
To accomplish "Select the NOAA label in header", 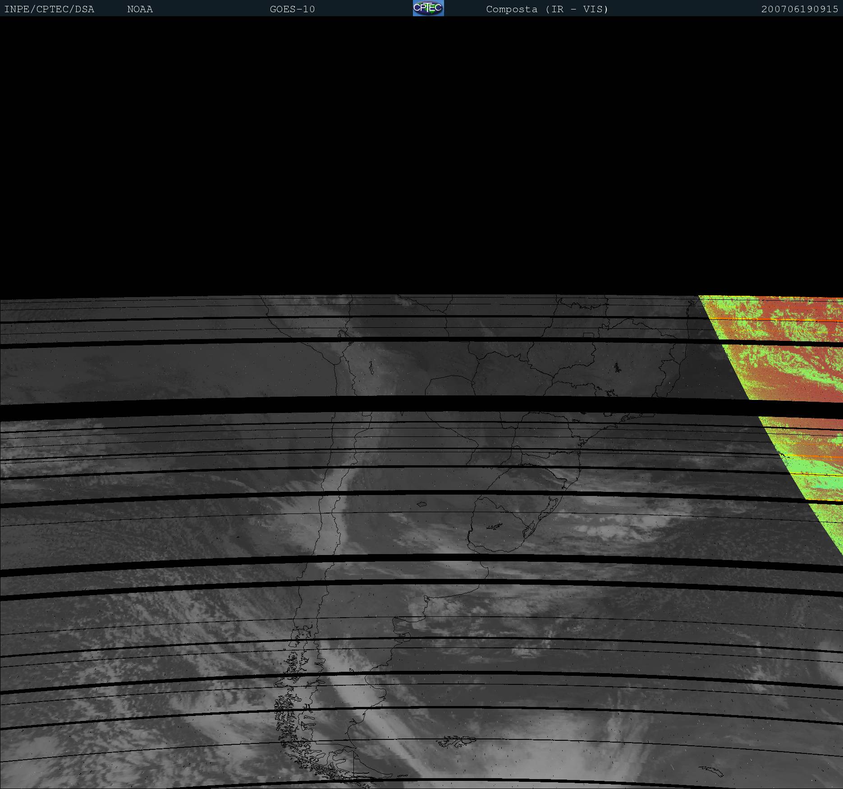I will (x=140, y=9).
